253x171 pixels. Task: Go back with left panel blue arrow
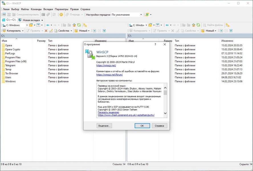(48, 25)
